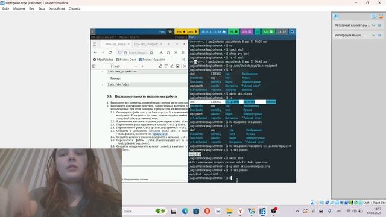
Task: Select the PDF add text tool
Action: click(166, 66)
